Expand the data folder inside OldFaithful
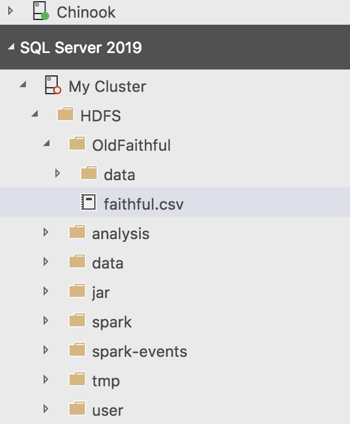This screenshot has height=424, width=350. (x=57, y=173)
